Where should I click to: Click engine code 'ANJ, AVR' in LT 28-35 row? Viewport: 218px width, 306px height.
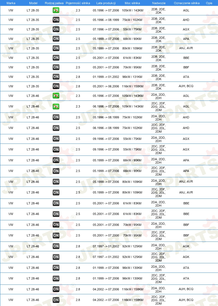click(186, 48)
